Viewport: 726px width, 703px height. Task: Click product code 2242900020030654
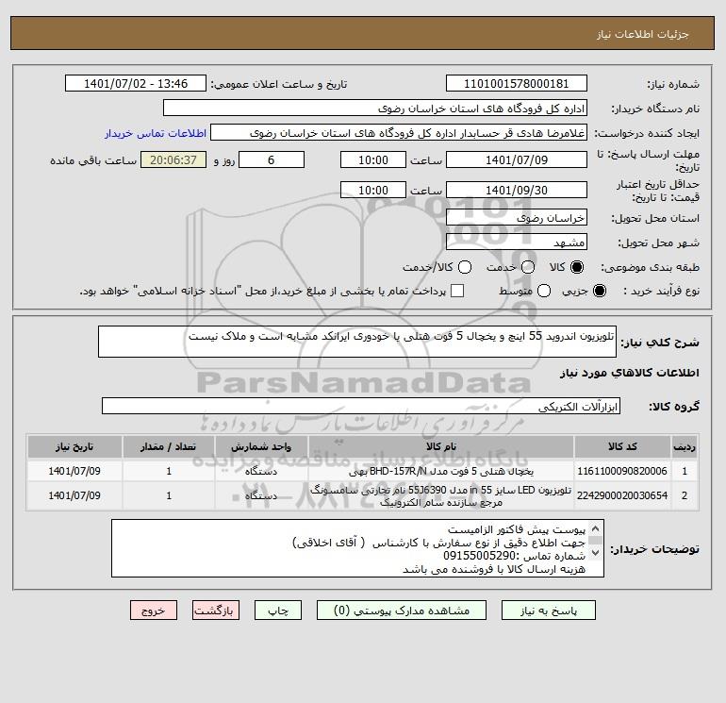pos(622,495)
